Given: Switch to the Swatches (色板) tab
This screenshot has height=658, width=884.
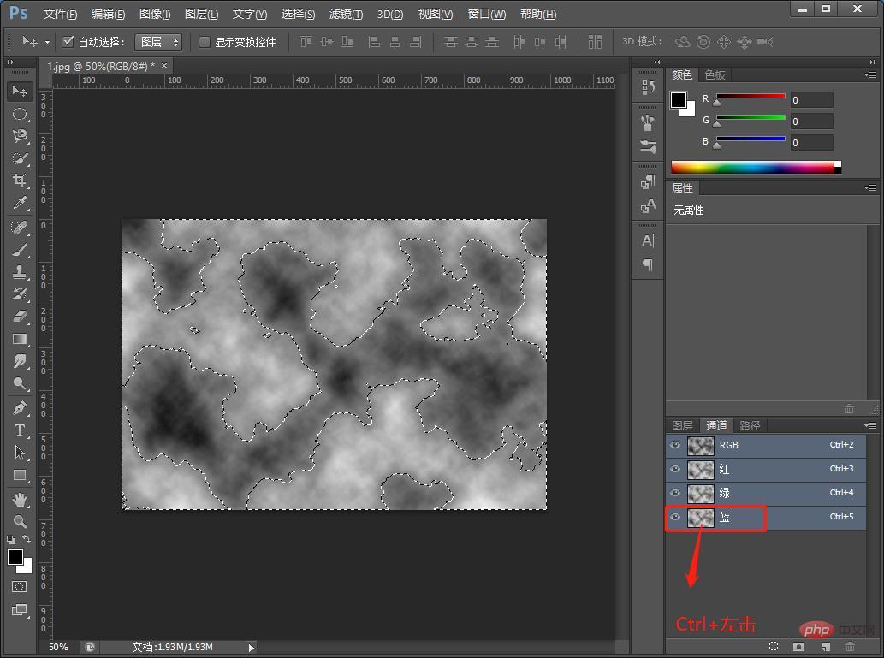Looking at the screenshot, I should click(x=715, y=75).
